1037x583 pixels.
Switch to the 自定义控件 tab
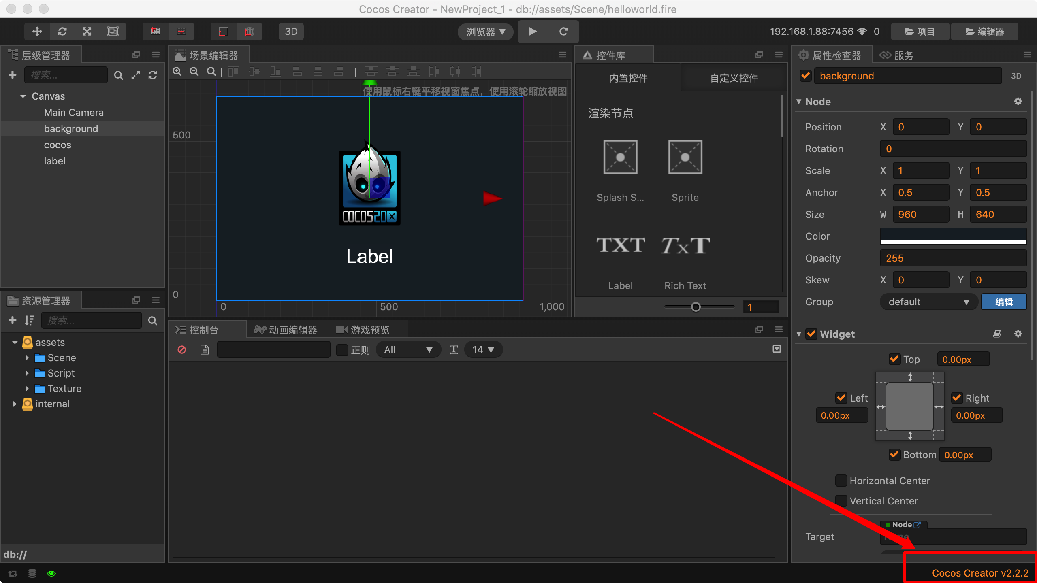734,78
